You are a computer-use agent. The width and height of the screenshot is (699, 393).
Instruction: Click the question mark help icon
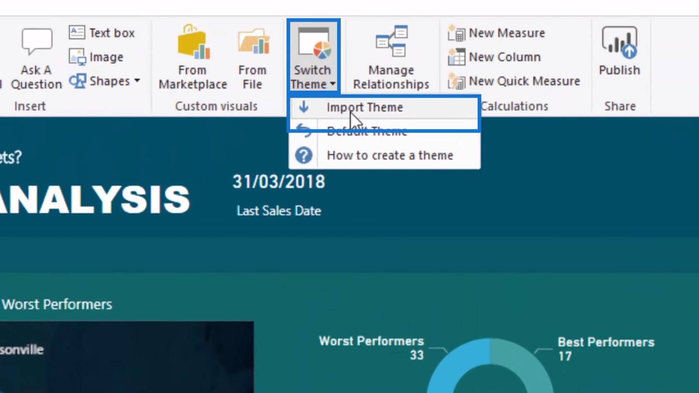pos(304,155)
